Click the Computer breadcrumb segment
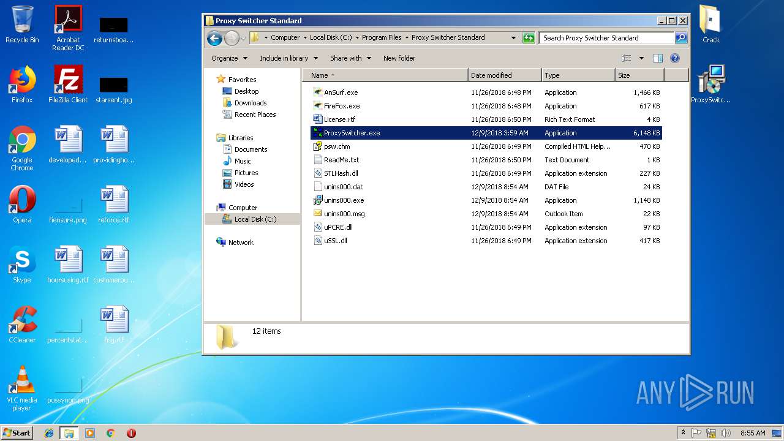This screenshot has height=441, width=784. pos(285,37)
